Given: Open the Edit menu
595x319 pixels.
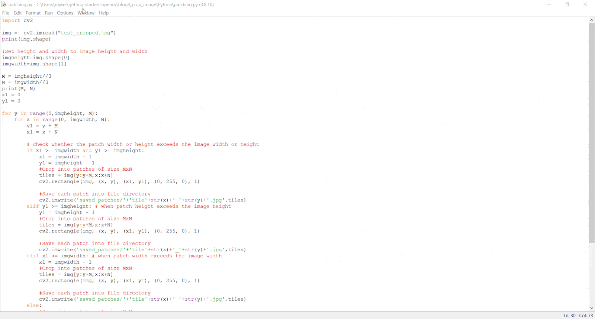Looking at the screenshot, I should pos(17,13).
